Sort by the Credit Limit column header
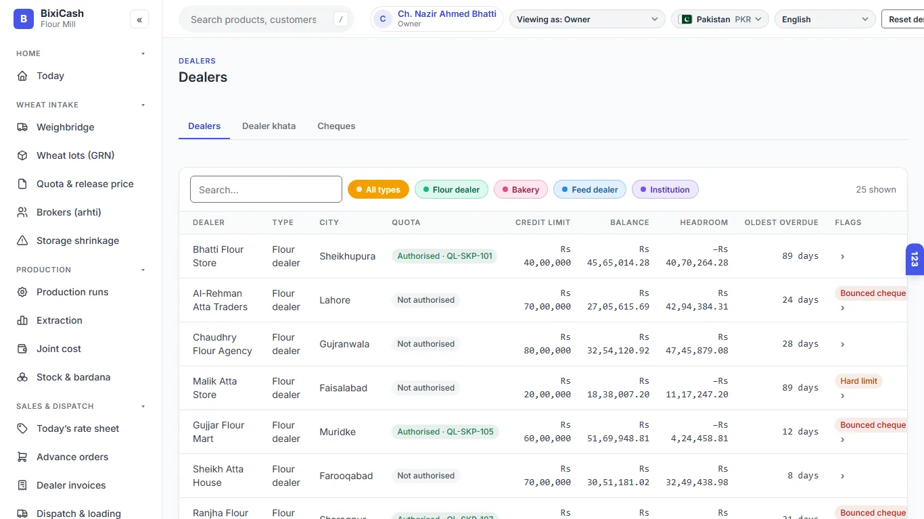 click(x=542, y=222)
